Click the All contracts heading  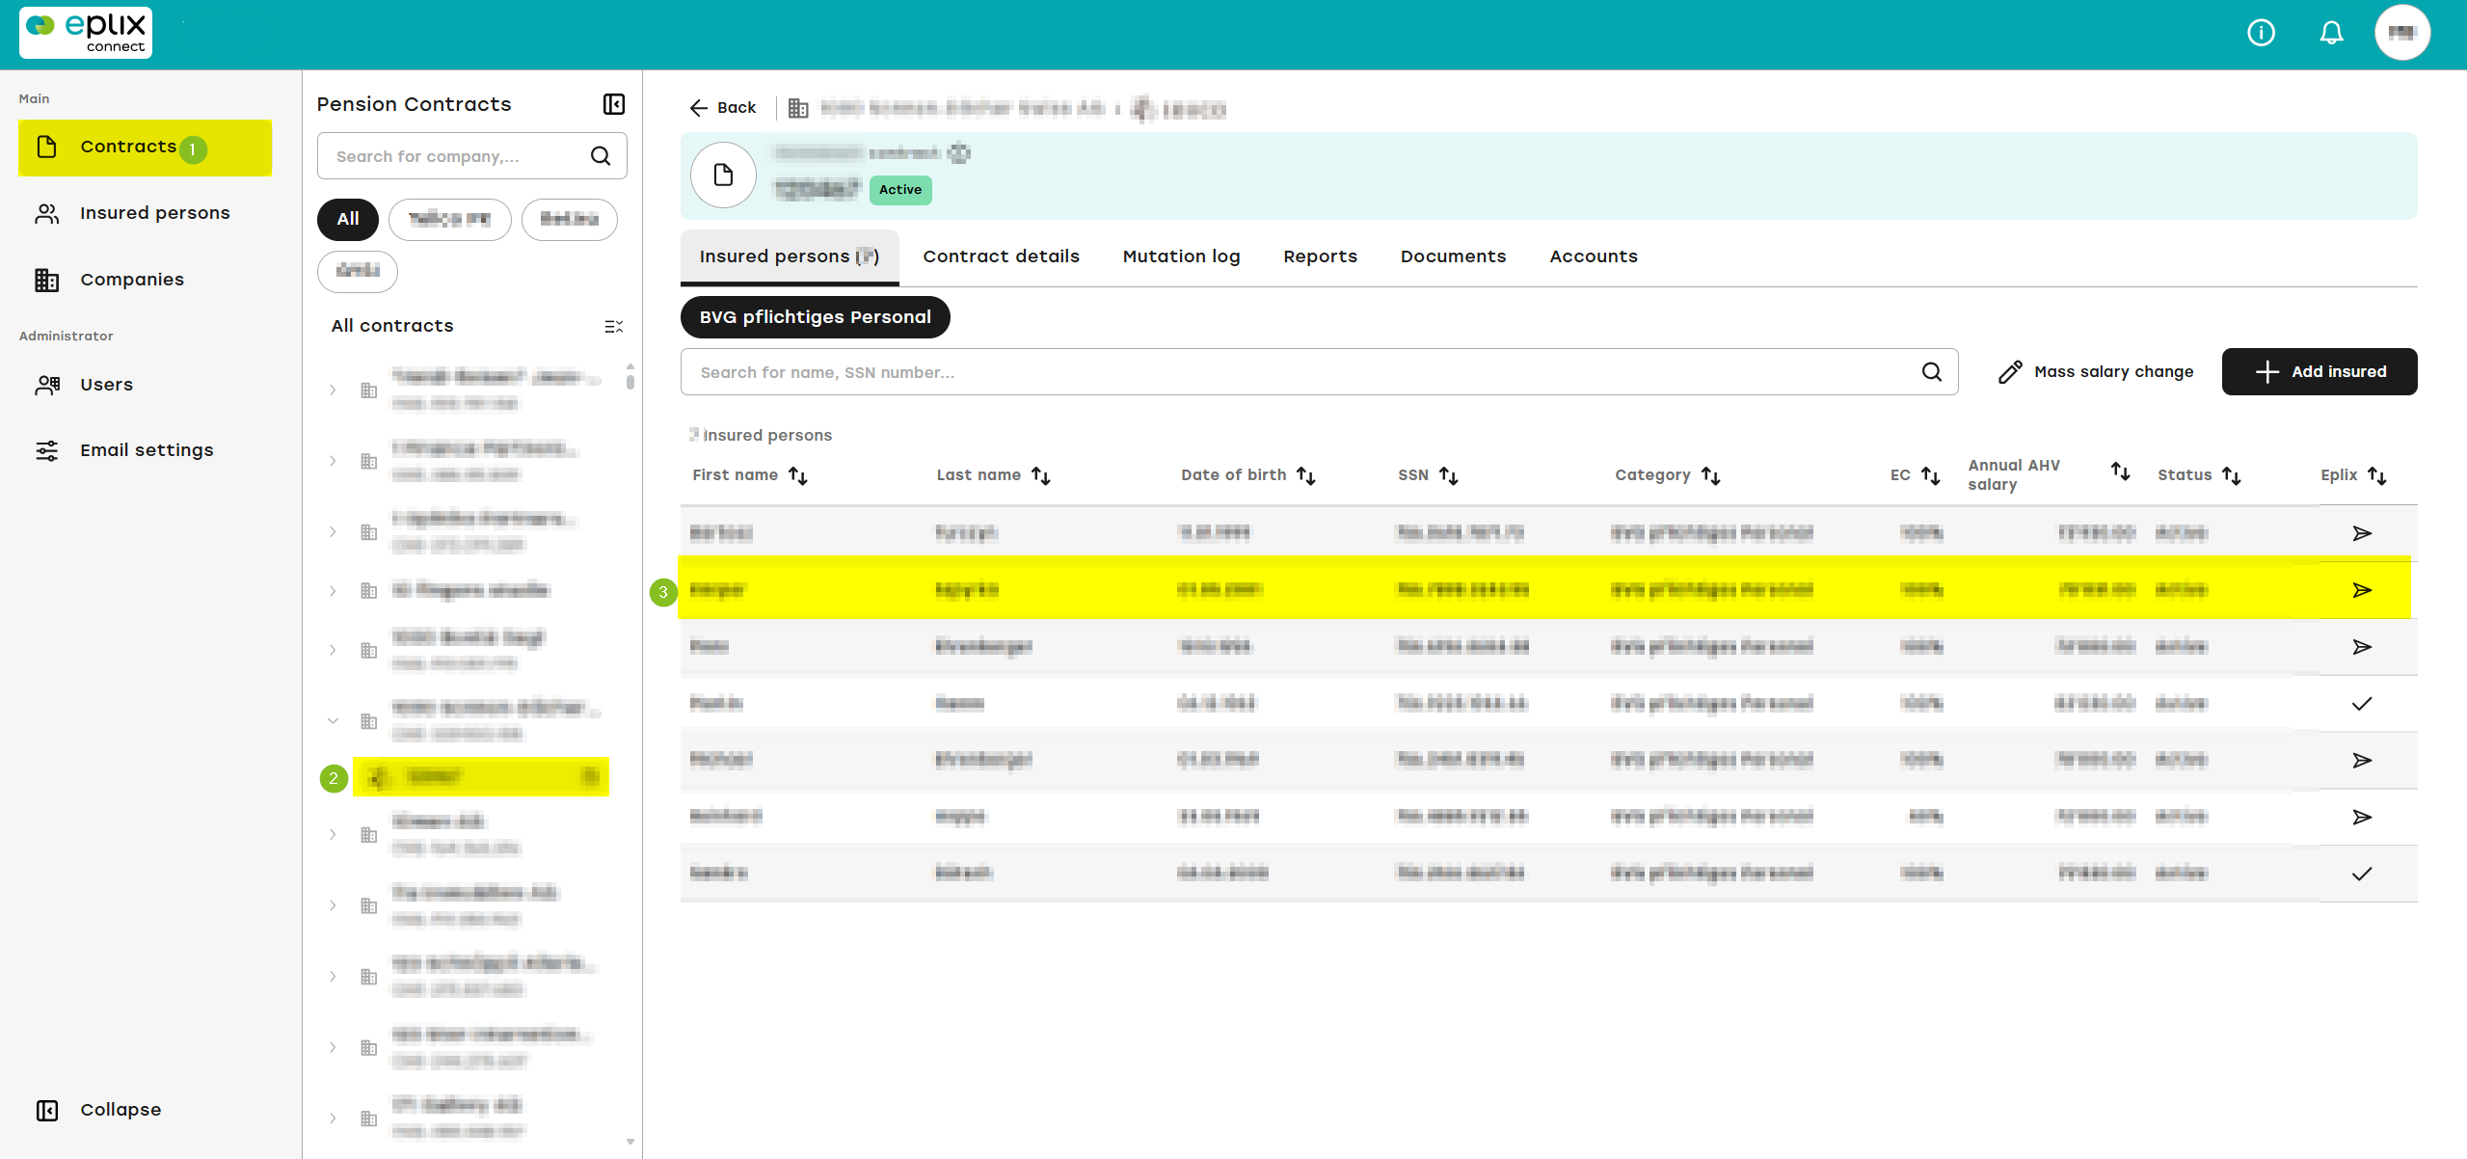392,326
